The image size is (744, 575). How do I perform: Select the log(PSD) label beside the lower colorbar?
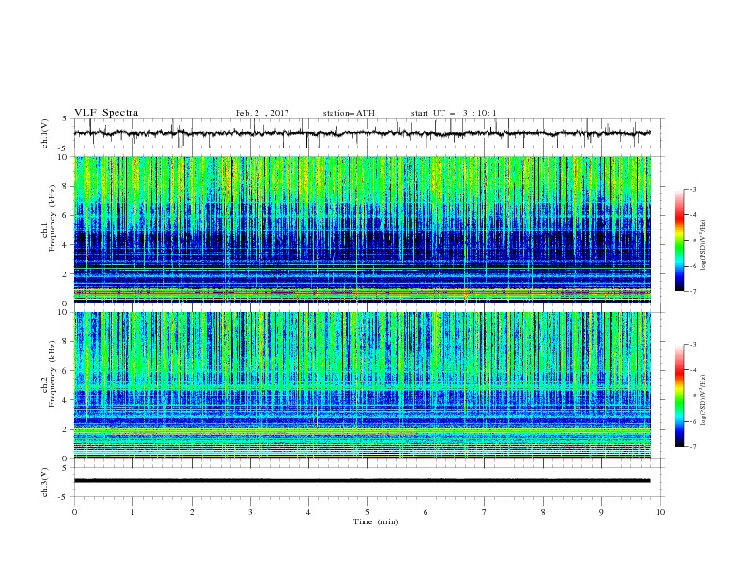pyautogui.click(x=704, y=400)
